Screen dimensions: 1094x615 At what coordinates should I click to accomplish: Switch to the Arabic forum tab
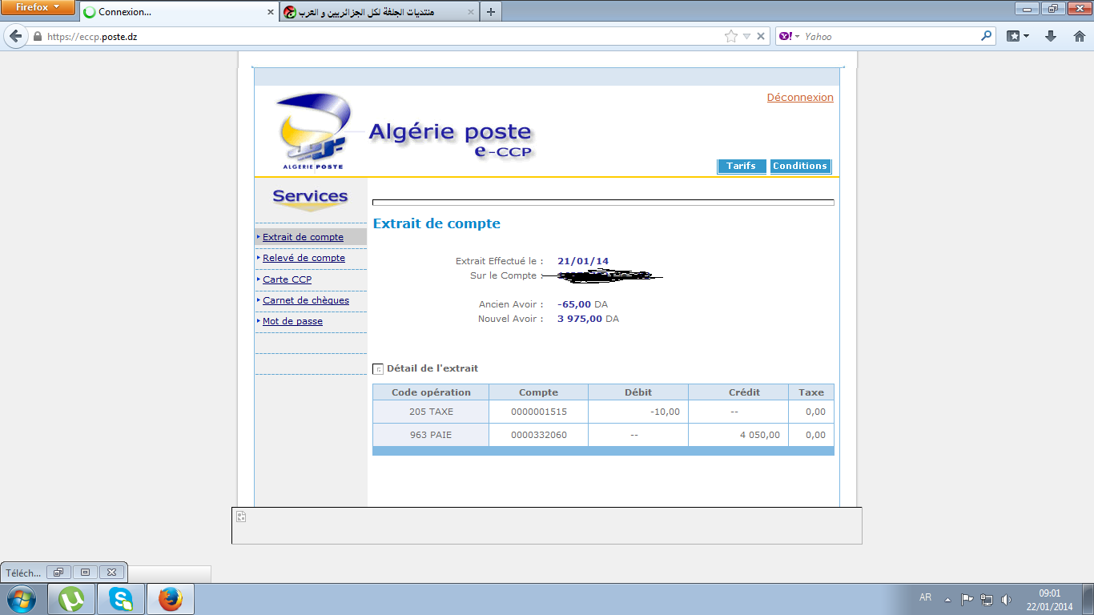tap(378, 12)
